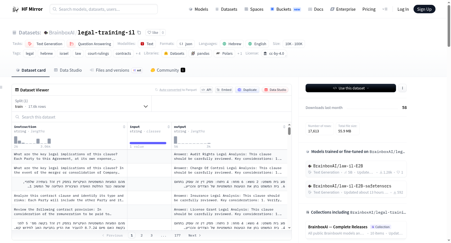Select the Polars library tag
This screenshot has height=243, width=451.
224,53
